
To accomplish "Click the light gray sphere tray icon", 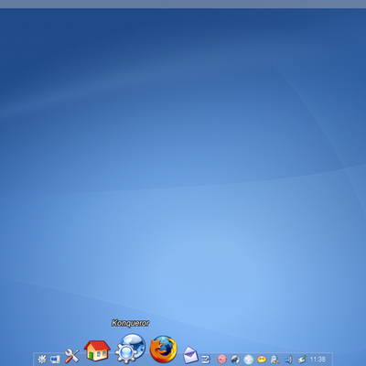I will pyautogui.click(x=249, y=360).
